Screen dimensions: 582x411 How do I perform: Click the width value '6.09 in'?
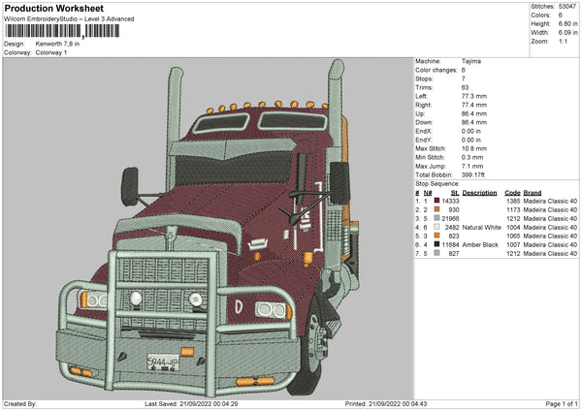[x=567, y=33]
